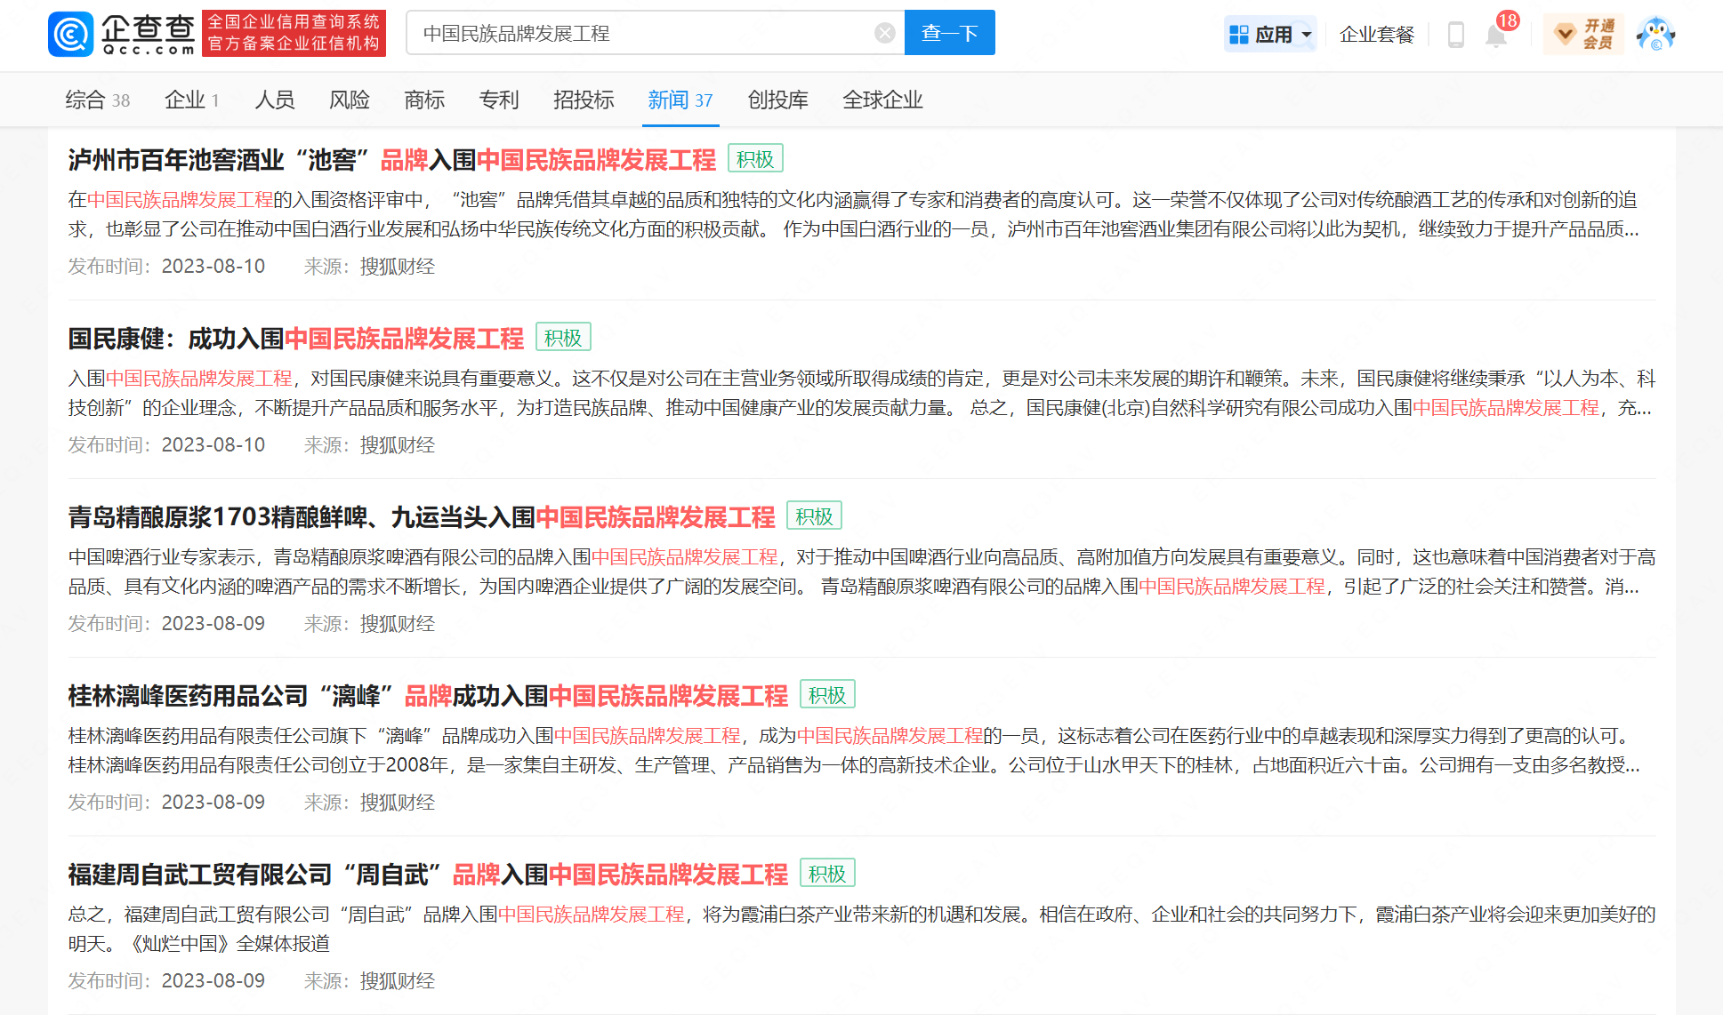Image resolution: width=1723 pixels, height=1015 pixels.
Task: Click the red 全国企业信用查询系统 banner
Action: pyautogui.click(x=294, y=34)
